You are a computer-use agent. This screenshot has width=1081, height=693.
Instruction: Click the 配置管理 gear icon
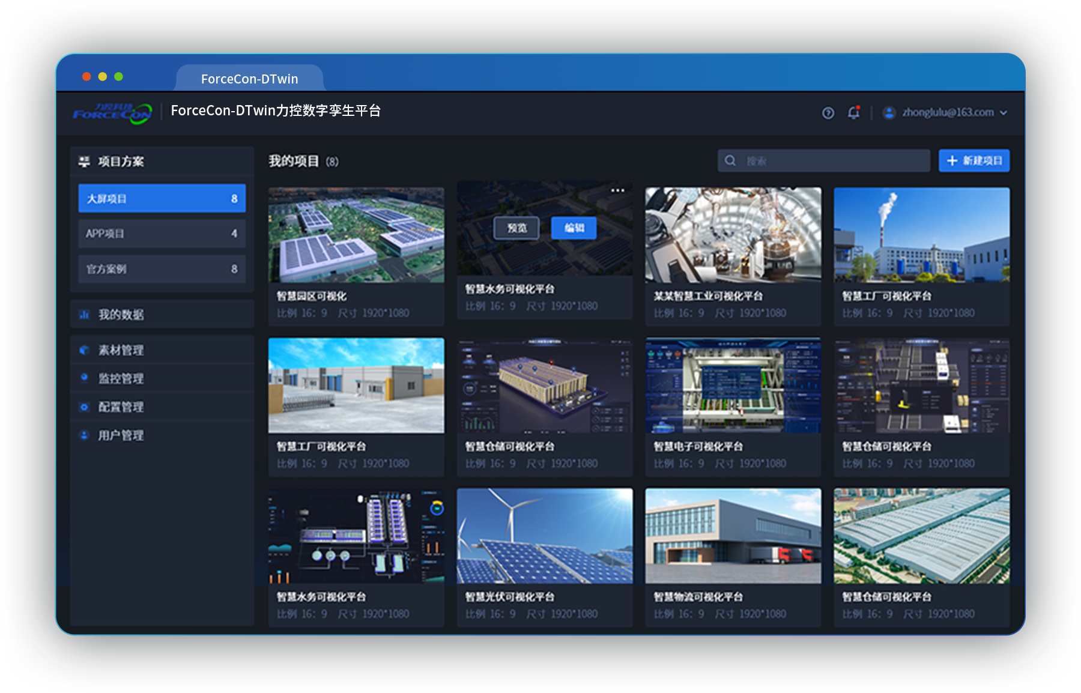point(84,407)
